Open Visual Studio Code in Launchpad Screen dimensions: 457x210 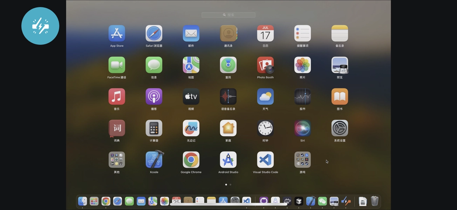(x=265, y=160)
